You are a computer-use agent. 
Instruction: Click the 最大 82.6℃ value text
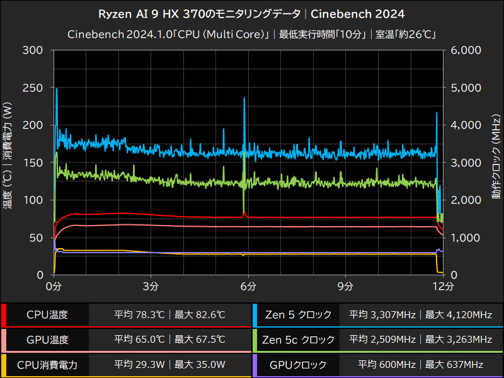(x=200, y=315)
